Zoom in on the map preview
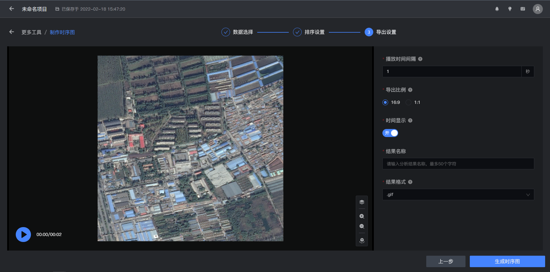Image resolution: width=550 pixels, height=272 pixels. point(362,216)
